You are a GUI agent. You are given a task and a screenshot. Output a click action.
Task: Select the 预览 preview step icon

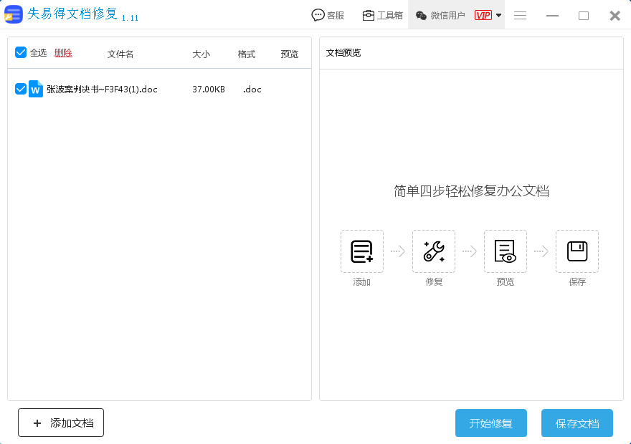pyautogui.click(x=505, y=251)
